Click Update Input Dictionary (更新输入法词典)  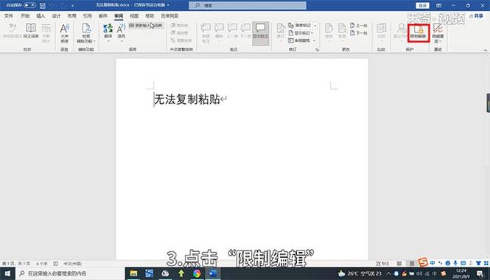(146, 25)
